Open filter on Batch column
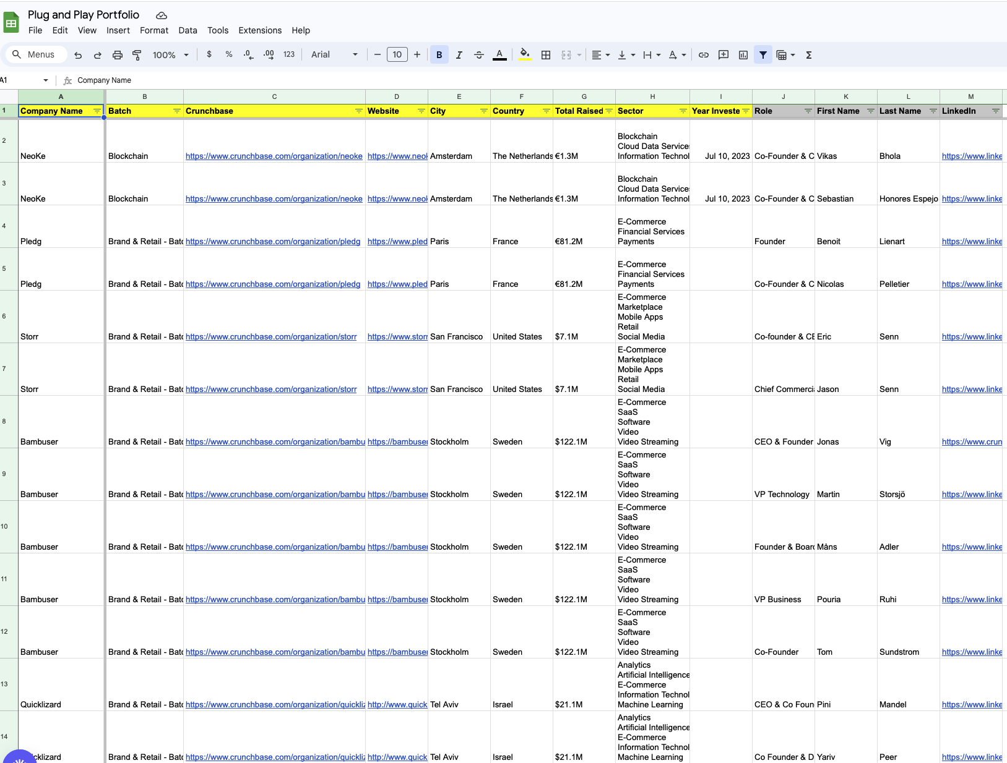Image resolution: width=1007 pixels, height=763 pixels. [177, 111]
